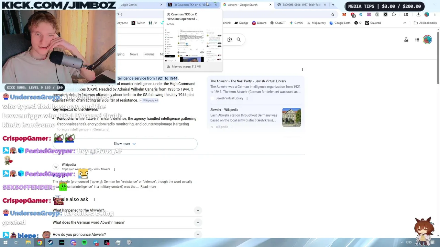Open the Forums search filter
The height and width of the screenshot is (247, 440).
point(149,54)
